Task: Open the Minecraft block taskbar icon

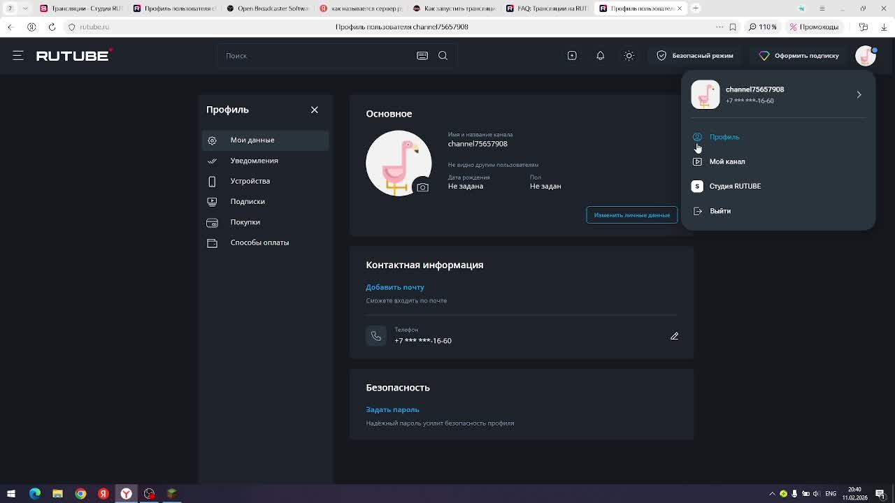Action: click(x=172, y=494)
